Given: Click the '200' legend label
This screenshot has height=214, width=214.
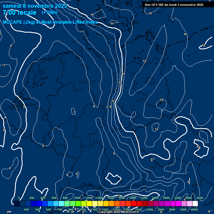Looking at the screenshot, I should tap(32, 198).
